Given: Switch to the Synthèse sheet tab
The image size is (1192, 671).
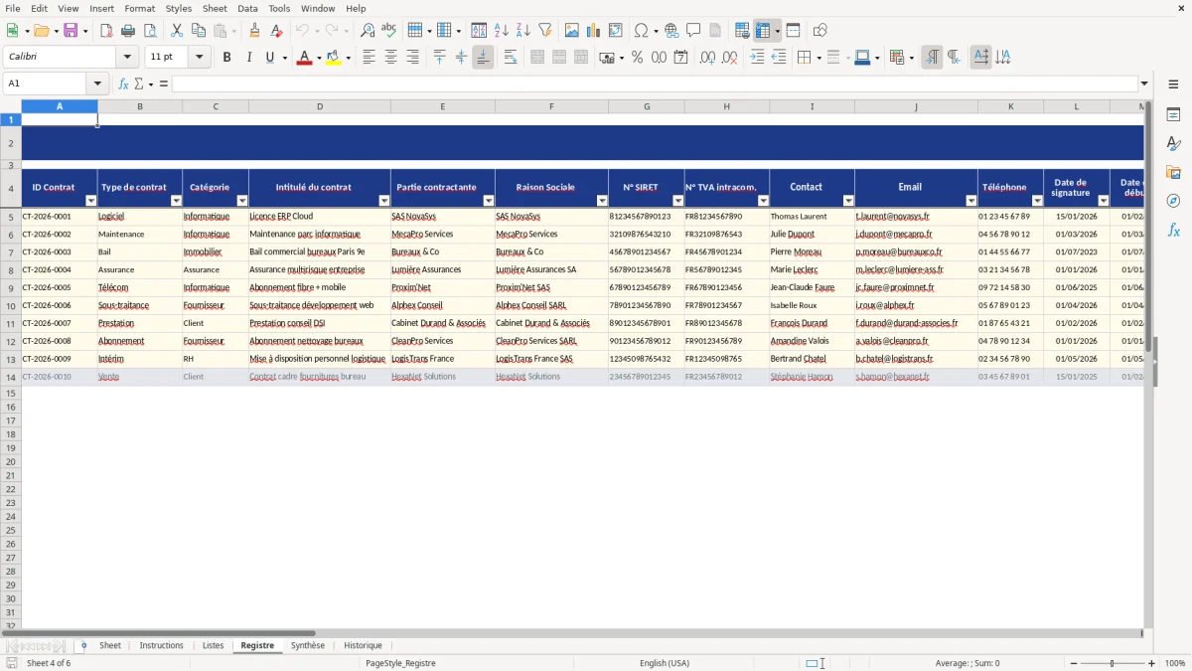Looking at the screenshot, I should tap(308, 646).
